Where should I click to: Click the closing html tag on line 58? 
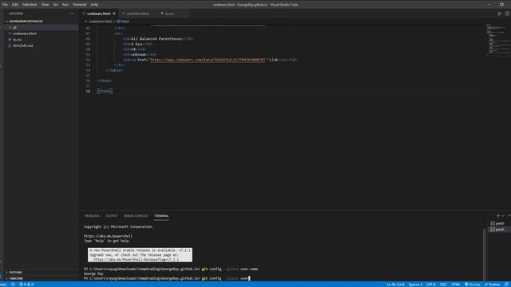(x=105, y=91)
